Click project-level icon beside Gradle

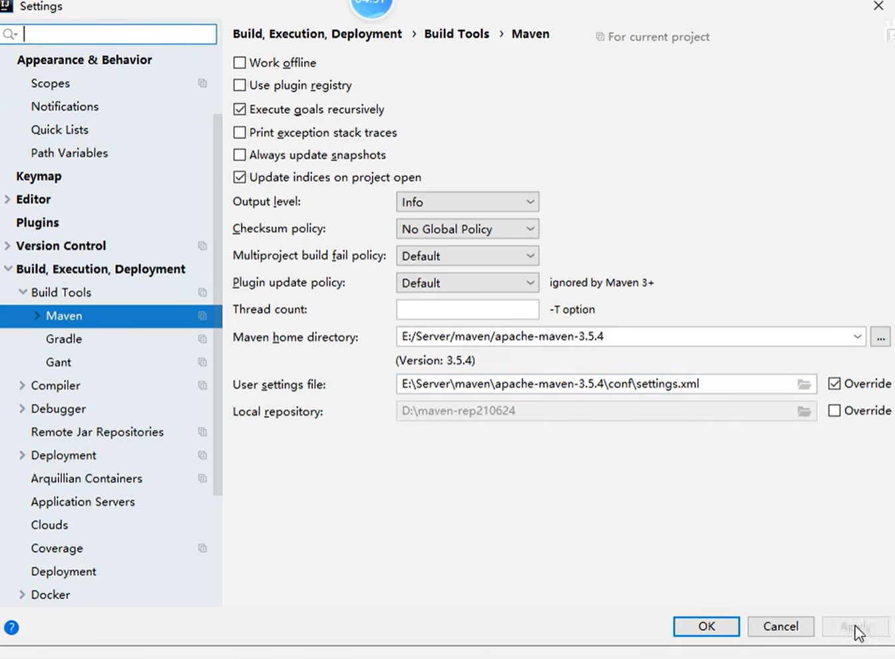point(202,339)
